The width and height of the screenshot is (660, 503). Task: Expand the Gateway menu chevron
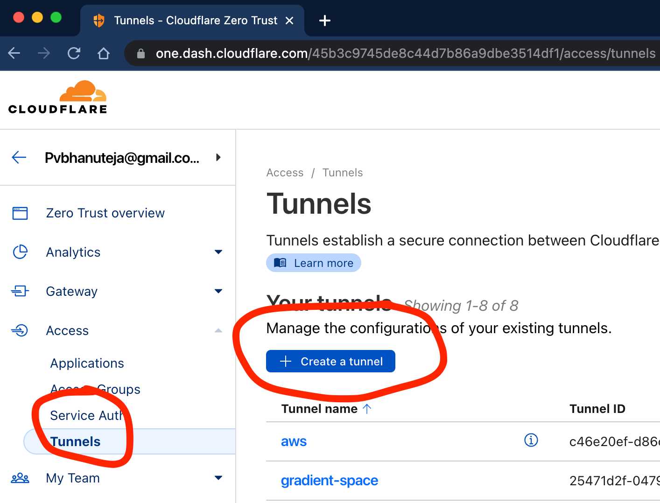point(218,291)
